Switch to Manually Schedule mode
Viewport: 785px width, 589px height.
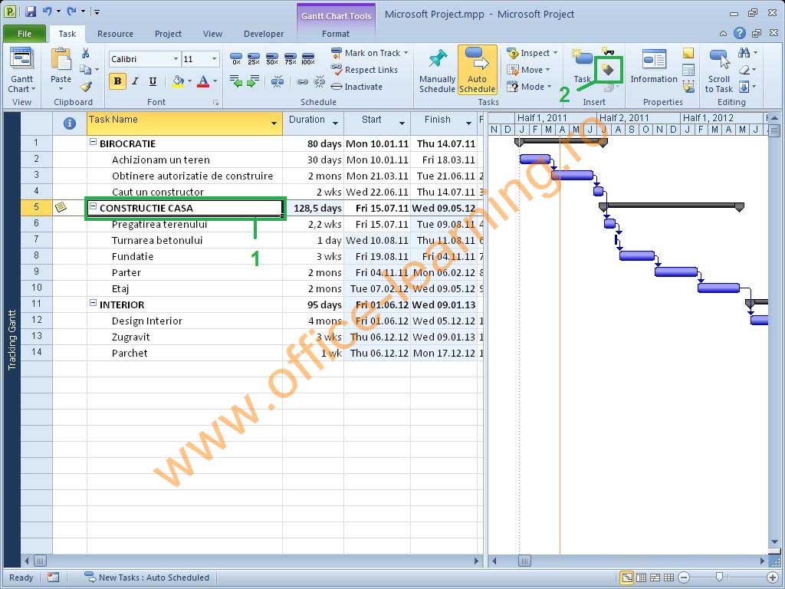coord(437,71)
